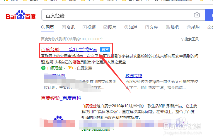Image resolution: width=213 pixels, height=140 pixels.
Task: Click the Baidu paw thumbnail of baike result
Action: [59, 118]
